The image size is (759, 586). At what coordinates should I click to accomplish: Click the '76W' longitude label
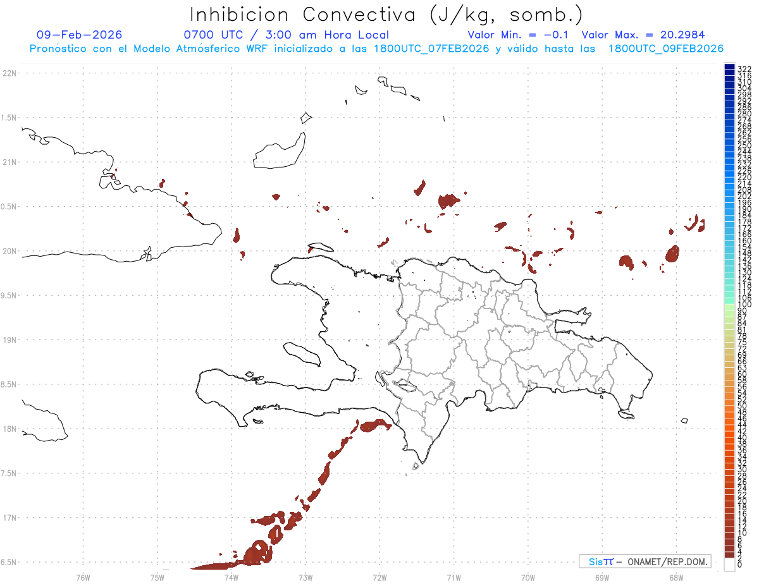point(83,577)
